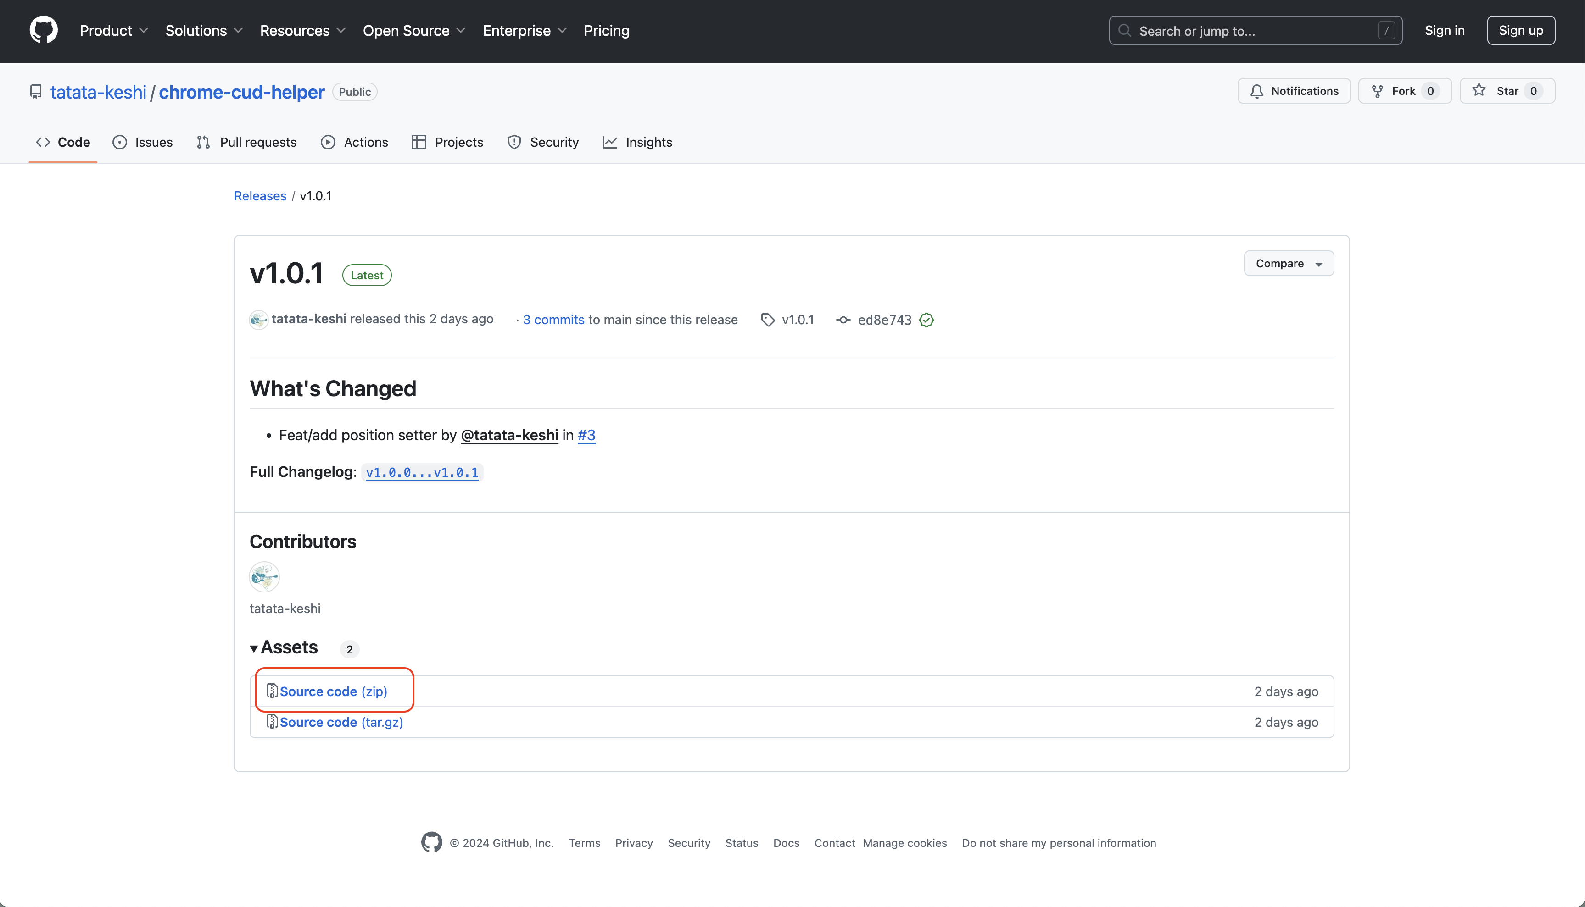Open the Actions tab
Viewport: 1585px width, 907px height.
click(x=355, y=142)
